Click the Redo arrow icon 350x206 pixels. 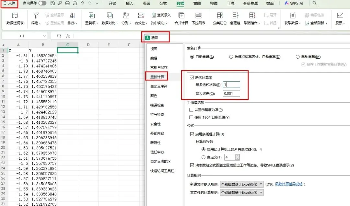(x=90, y=3)
